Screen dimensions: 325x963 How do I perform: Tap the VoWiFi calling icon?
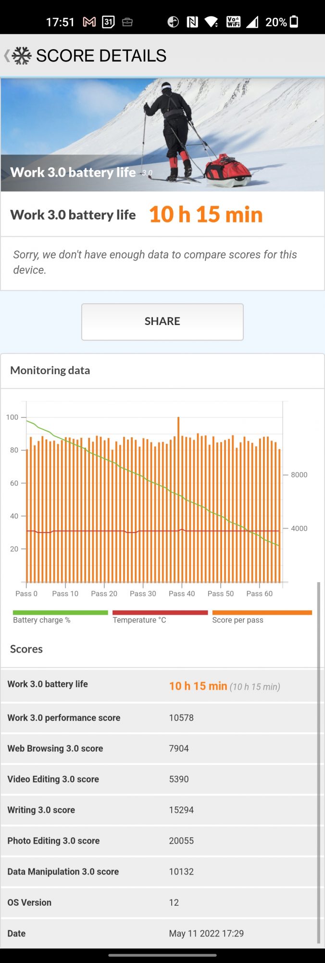click(233, 22)
